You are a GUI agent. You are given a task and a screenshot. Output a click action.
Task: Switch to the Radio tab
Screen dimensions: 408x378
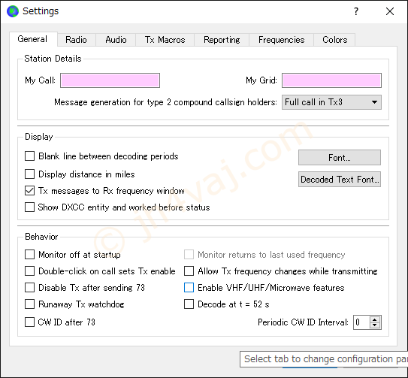pos(76,40)
